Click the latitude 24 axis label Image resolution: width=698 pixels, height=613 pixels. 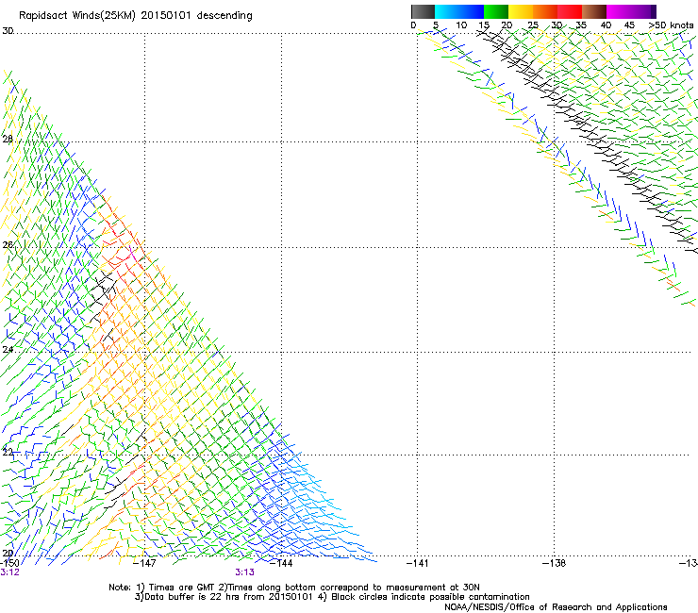click(x=8, y=350)
